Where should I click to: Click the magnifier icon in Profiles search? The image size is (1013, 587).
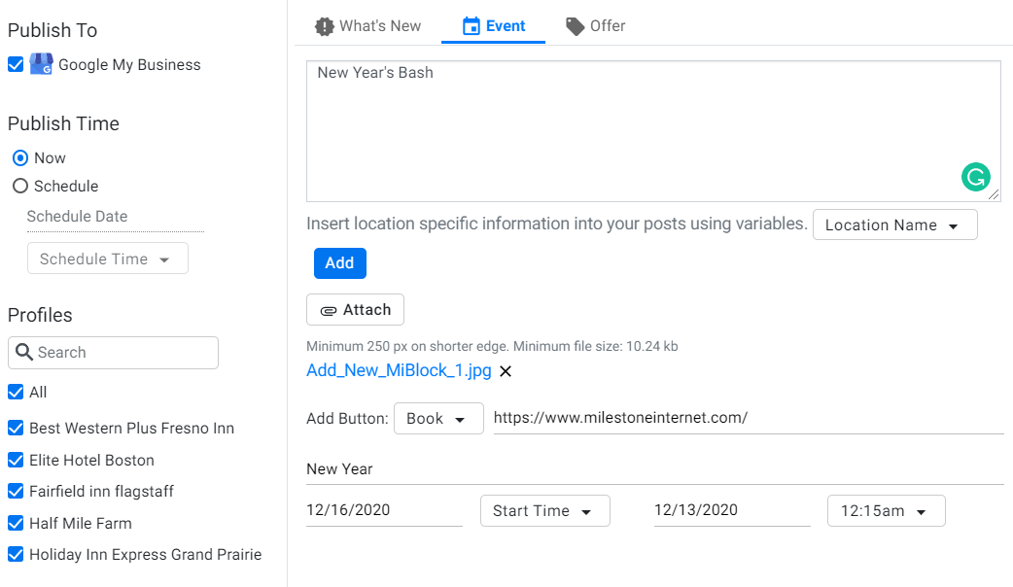pos(24,352)
